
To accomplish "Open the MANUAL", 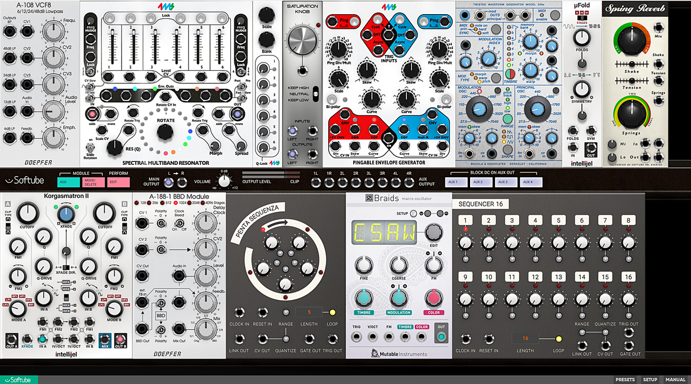I will tap(675, 380).
